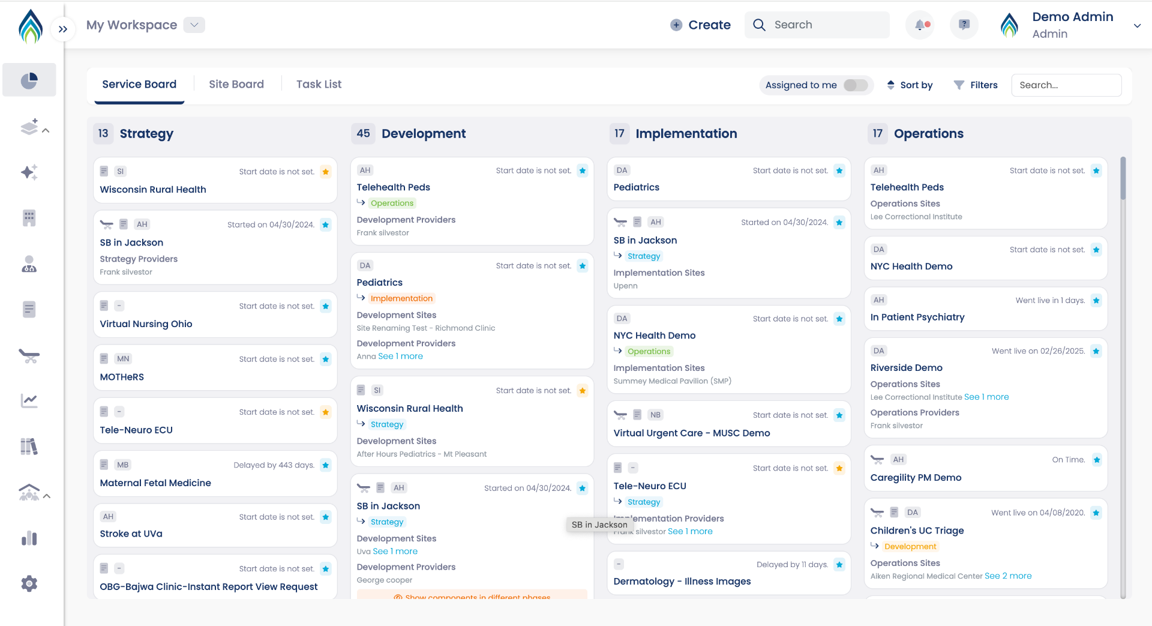
Task: Toggle star on Implementation Pediatrics card
Action: pos(839,170)
